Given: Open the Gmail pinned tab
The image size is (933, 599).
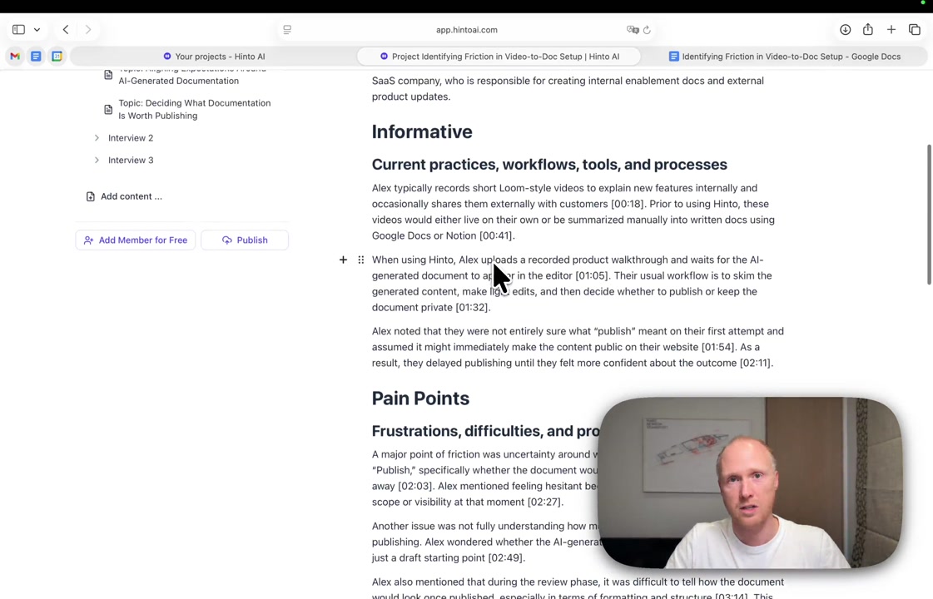Looking at the screenshot, I should (15, 57).
